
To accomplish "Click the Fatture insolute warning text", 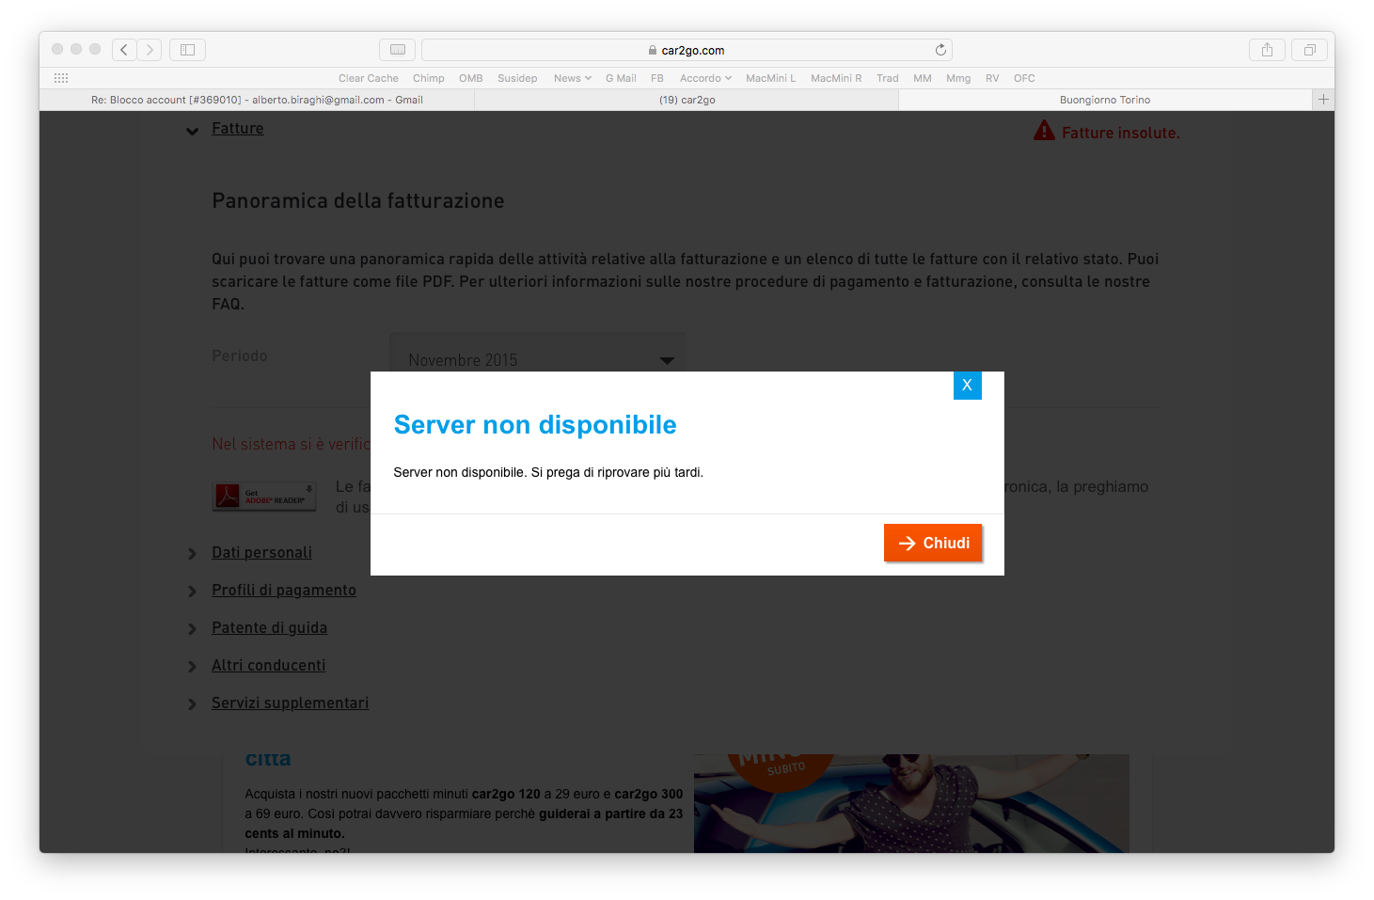I will pyautogui.click(x=1120, y=133).
